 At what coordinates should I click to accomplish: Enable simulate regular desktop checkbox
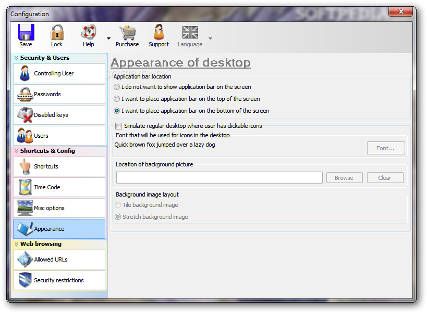pos(118,126)
